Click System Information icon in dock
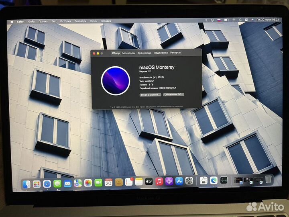 pyautogui.click(x=204, y=180)
